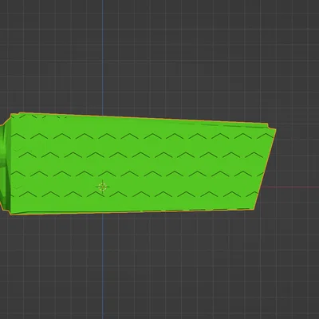Select the rounded left end cap of object
The height and width of the screenshot is (319, 319).
pos(5,165)
